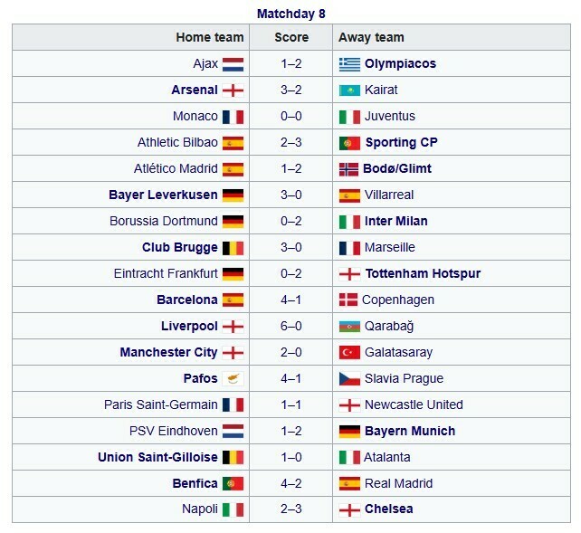Click the Cyprus flag next to Pafos
Viewport: 581px width, 533px height.
coord(233,379)
